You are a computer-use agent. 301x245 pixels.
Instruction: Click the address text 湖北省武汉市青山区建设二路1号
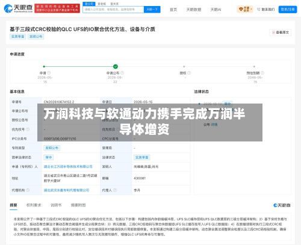(70, 178)
